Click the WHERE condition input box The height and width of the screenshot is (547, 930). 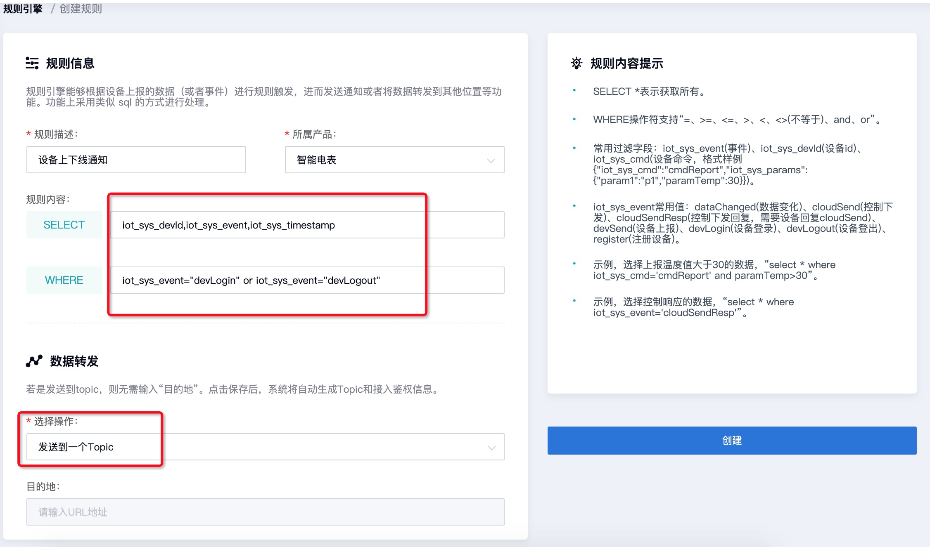306,280
